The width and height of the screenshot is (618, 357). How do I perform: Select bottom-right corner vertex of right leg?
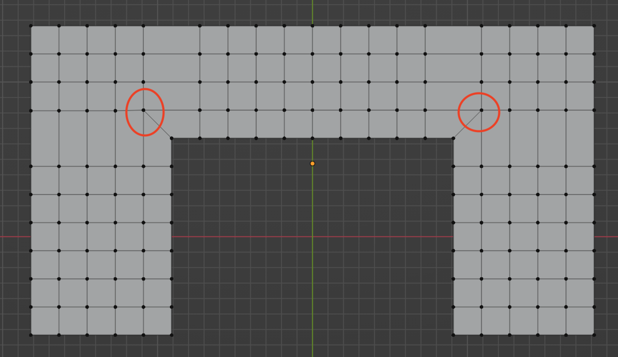[x=594, y=335]
